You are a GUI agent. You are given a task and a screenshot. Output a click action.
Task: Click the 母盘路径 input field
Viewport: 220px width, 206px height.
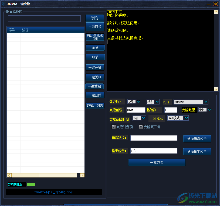[x=154, y=138]
